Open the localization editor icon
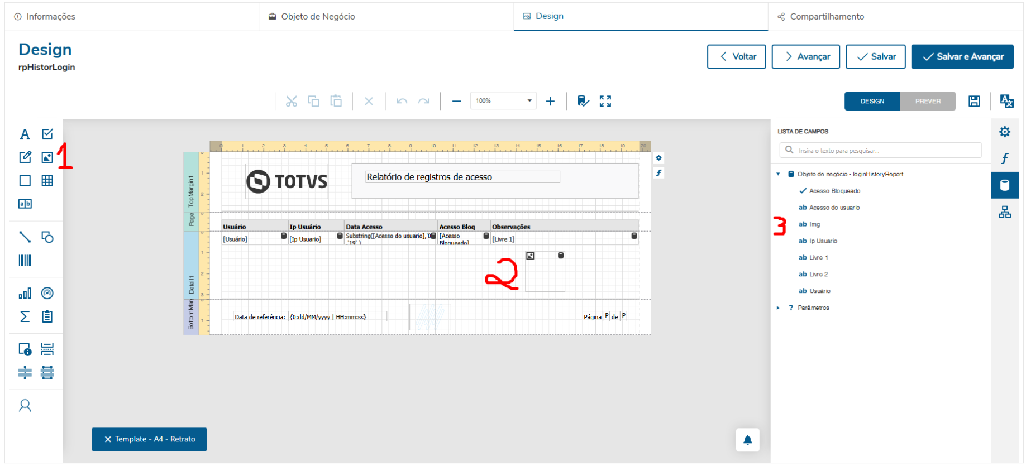Viewport: 1026px width, 466px height. pos(1006,101)
